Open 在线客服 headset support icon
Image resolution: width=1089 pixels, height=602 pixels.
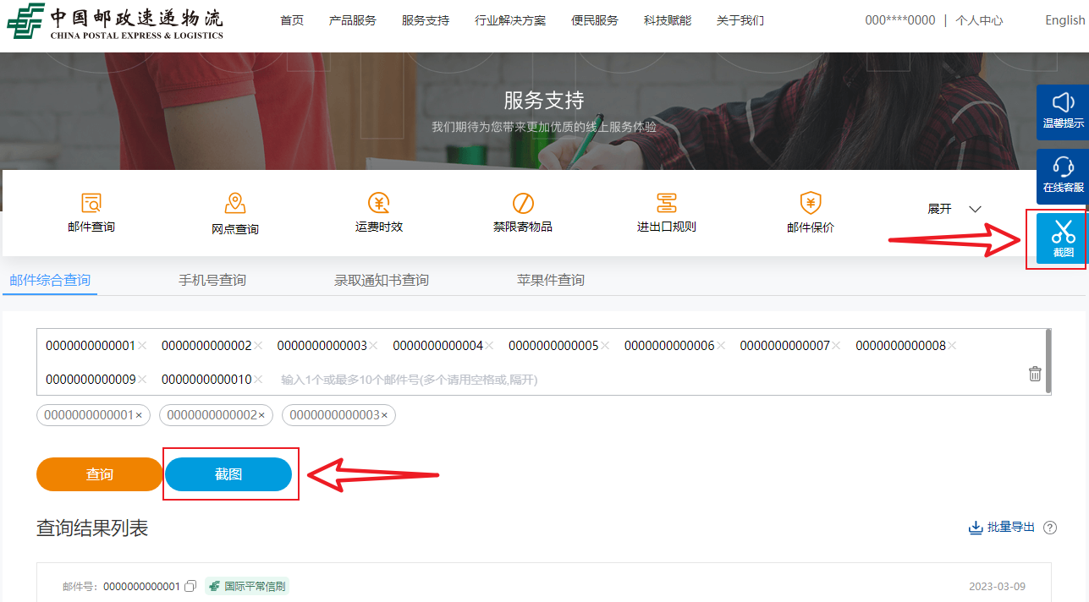(1063, 167)
